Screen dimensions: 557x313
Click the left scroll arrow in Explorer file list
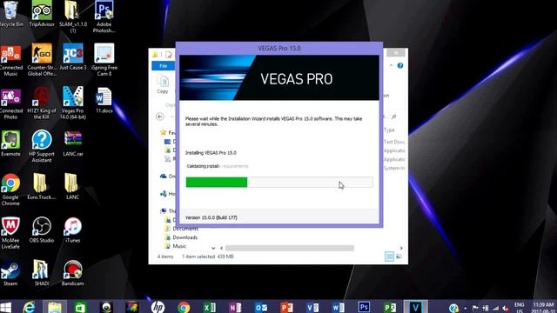click(221, 248)
